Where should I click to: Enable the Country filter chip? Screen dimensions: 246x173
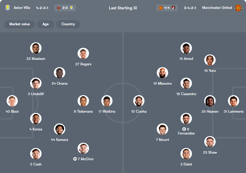tap(68, 24)
